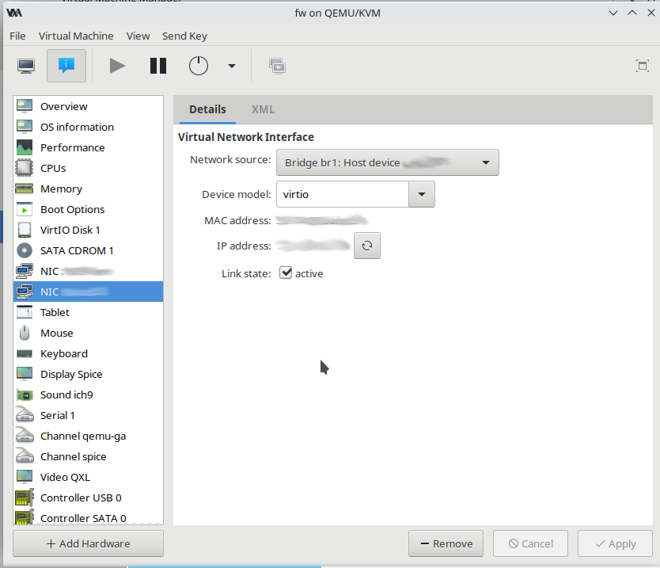Select the first unselected NIC entry
Image resolution: width=660 pixels, height=568 pixels.
tap(89, 272)
